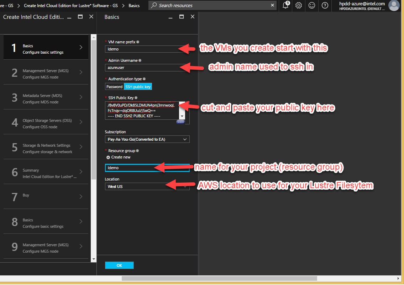Viewport: 404px width, 285px height.
Task: Close the Create Intel Cloud Edition blade
Action: [91, 17]
